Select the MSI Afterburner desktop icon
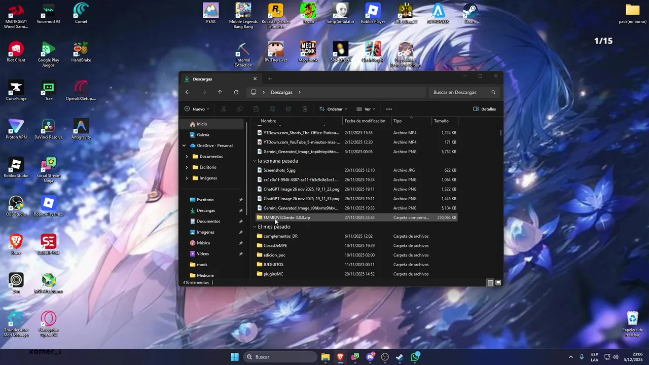 coord(49,284)
